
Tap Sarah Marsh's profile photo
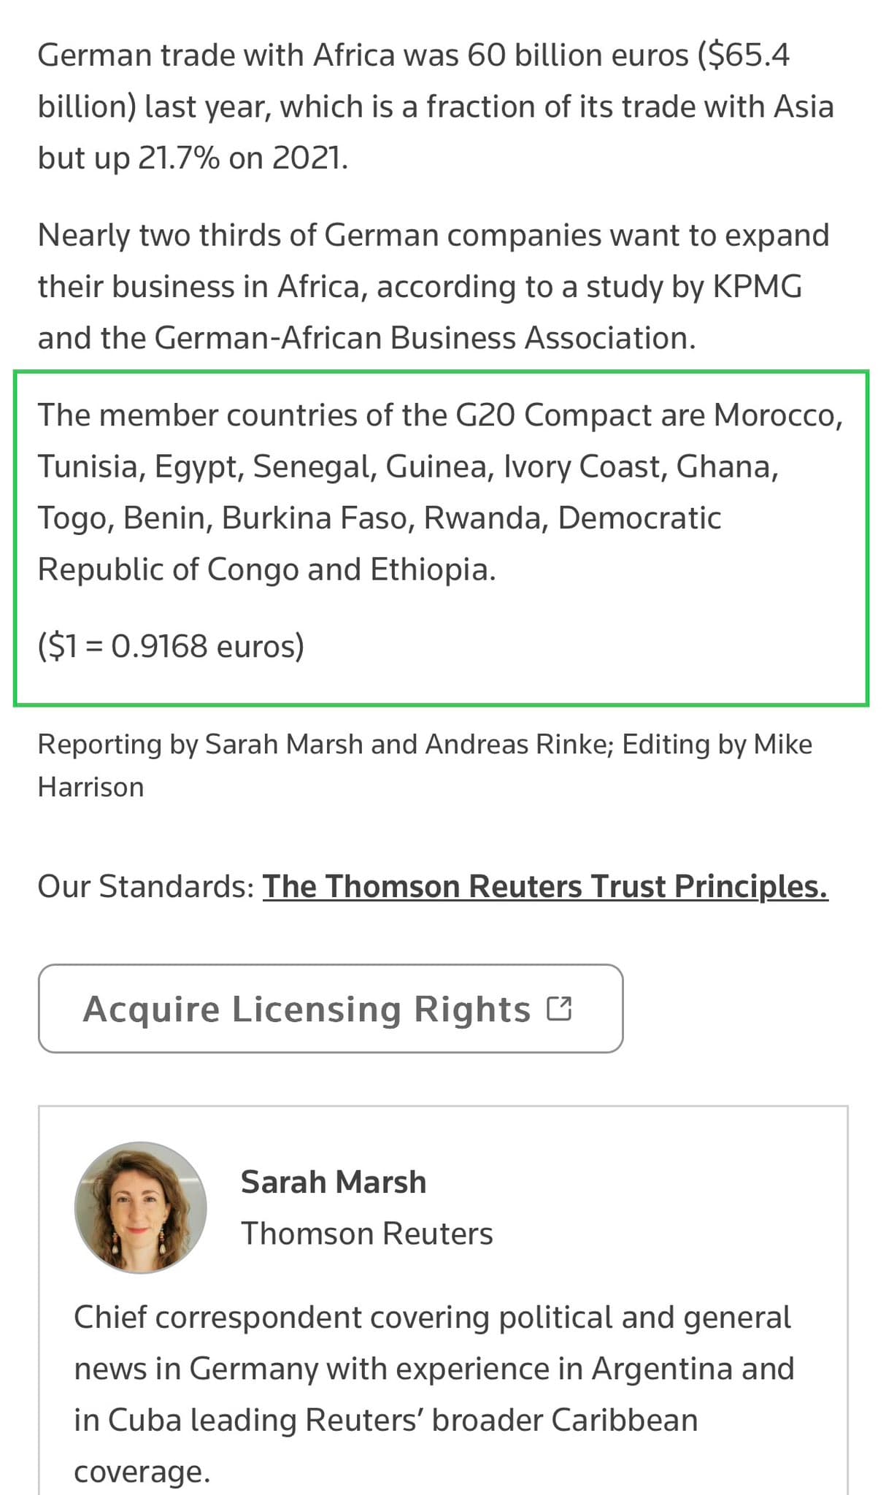click(141, 1207)
